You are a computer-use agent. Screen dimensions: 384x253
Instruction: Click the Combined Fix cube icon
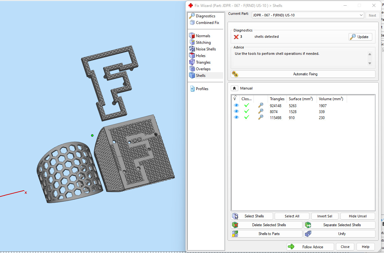point(192,23)
